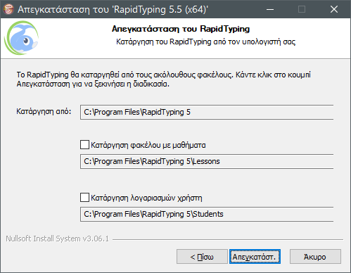The image size is (351, 273).
Task: Start uninstall with 'Απεγκατάστ.' button
Action: coord(255,257)
